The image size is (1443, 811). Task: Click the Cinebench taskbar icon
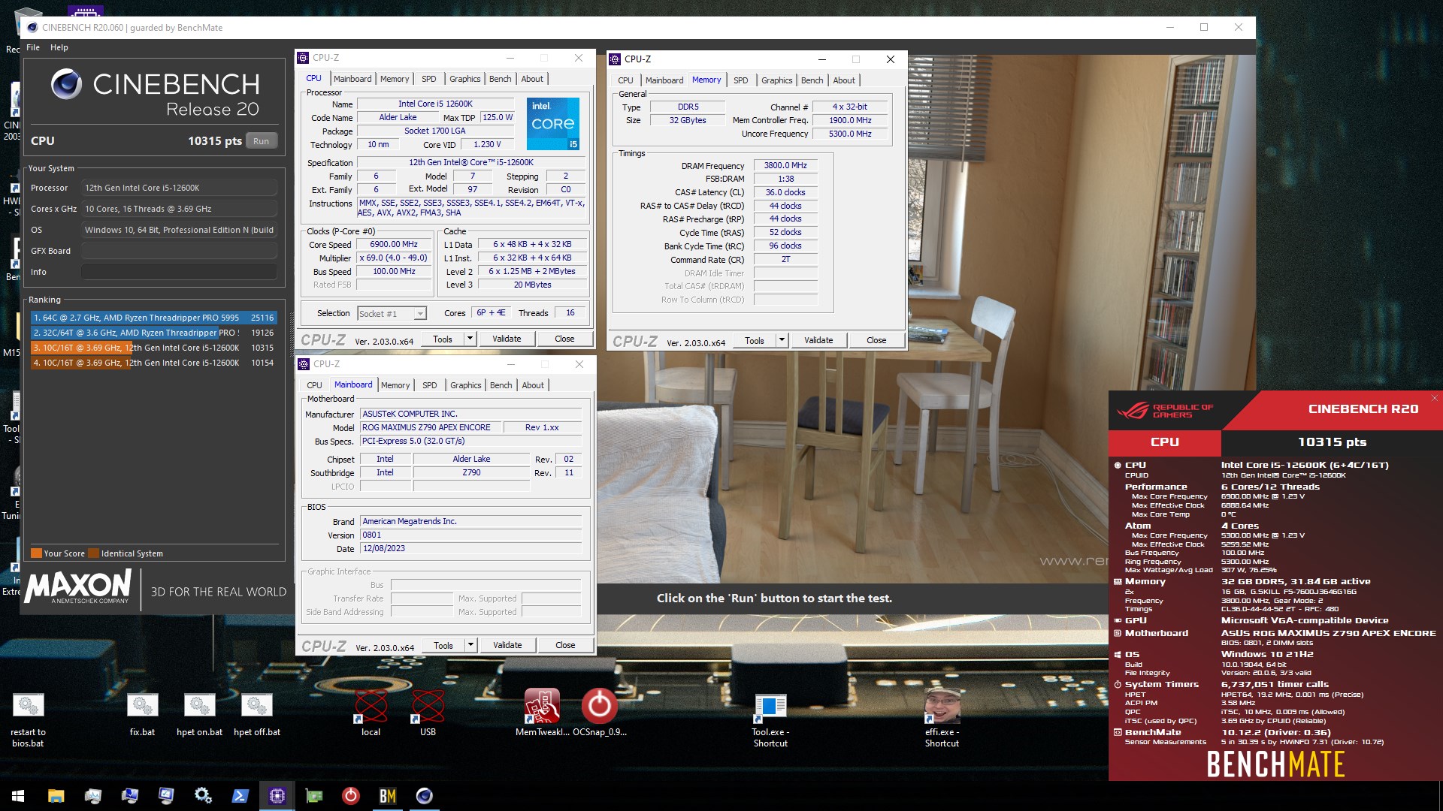coord(424,796)
